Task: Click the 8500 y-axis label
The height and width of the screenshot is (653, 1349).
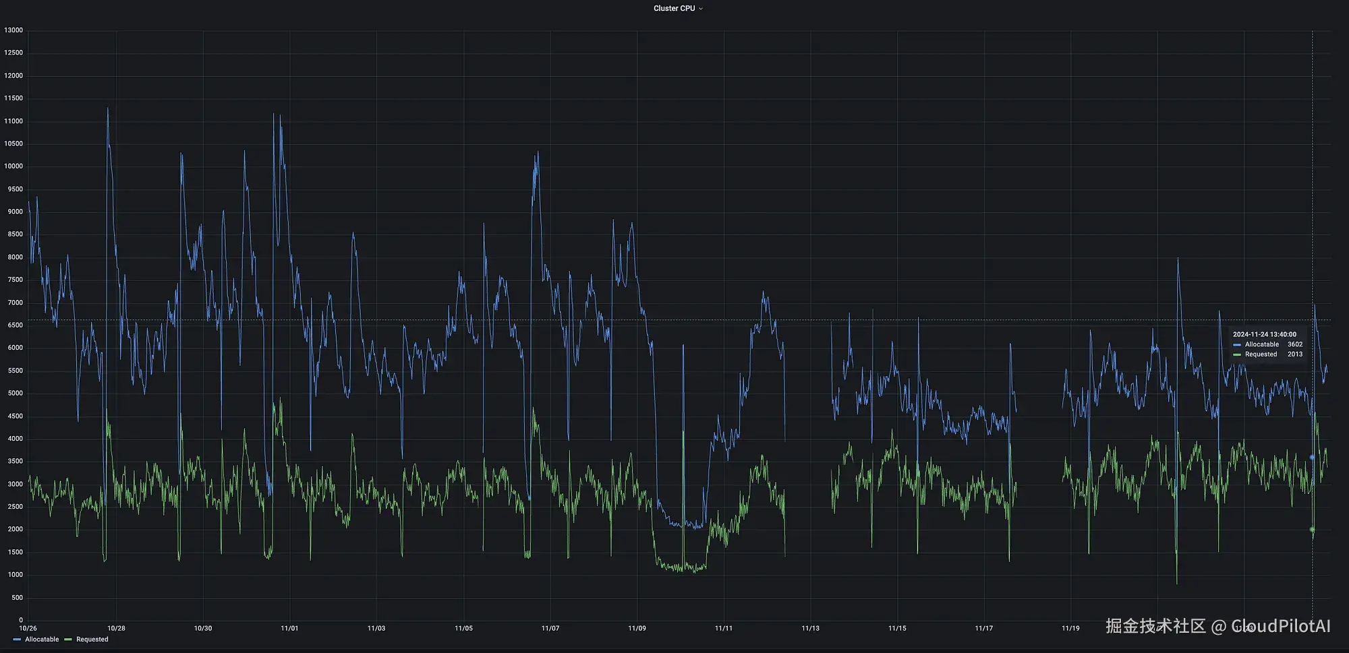Action: tap(15, 235)
